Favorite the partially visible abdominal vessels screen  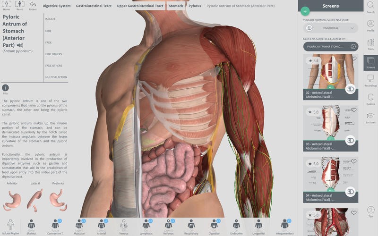pyautogui.click(x=353, y=213)
